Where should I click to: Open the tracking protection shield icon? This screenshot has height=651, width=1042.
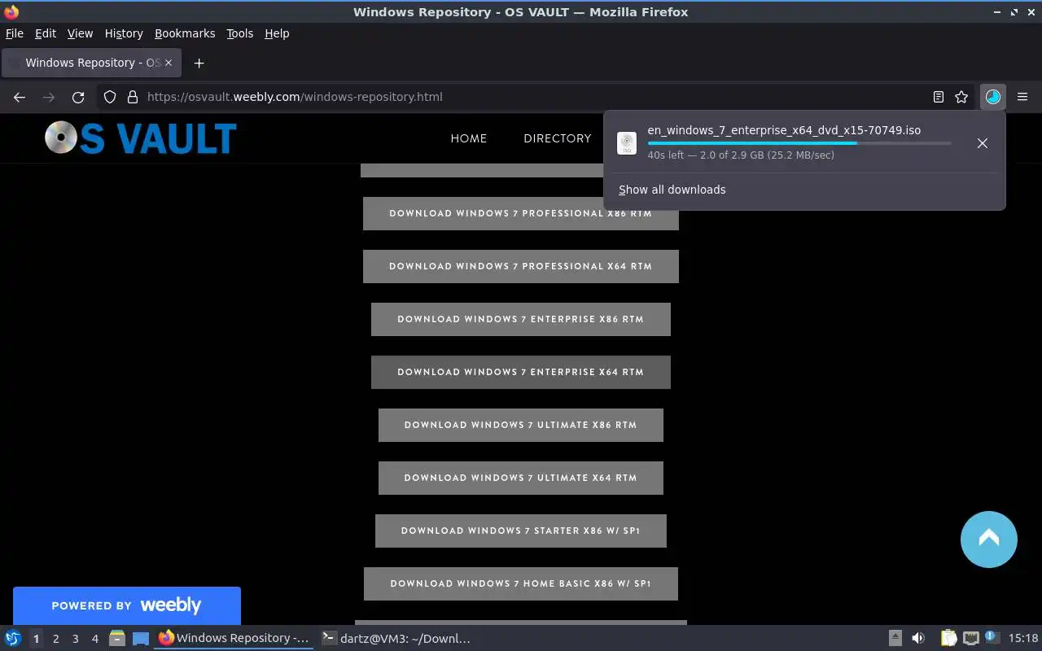pos(110,97)
